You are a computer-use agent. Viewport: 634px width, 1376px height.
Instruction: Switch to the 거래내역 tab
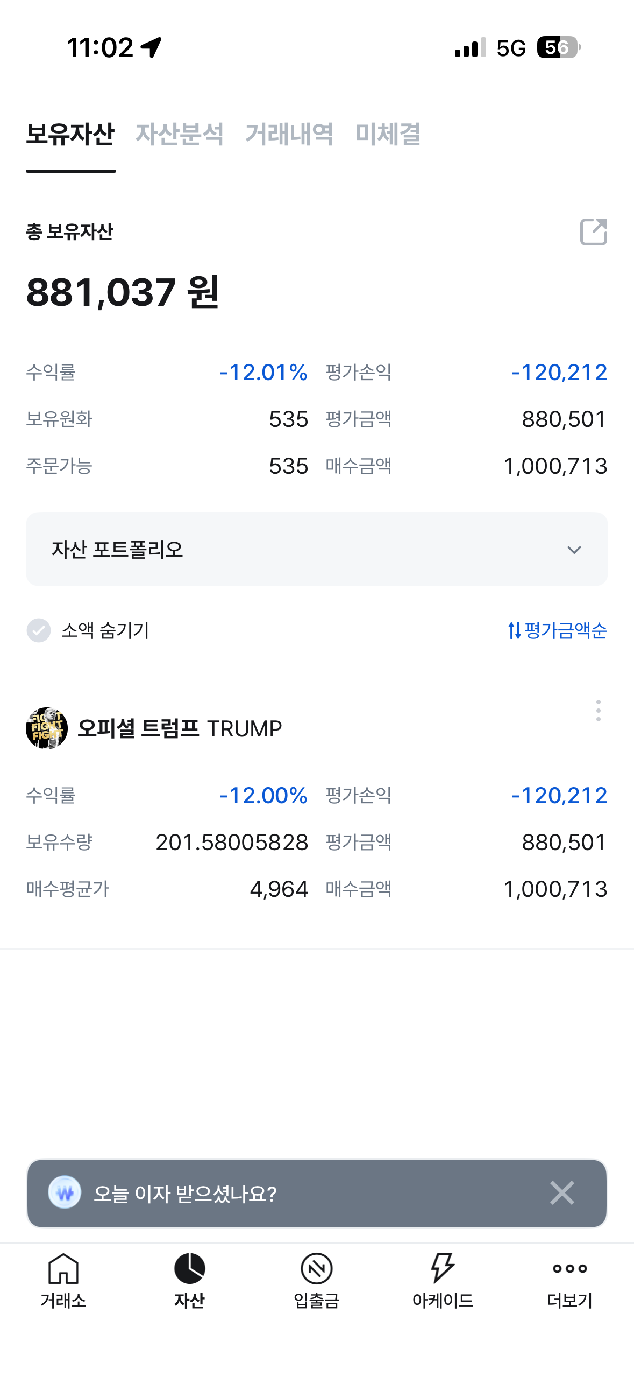289,134
